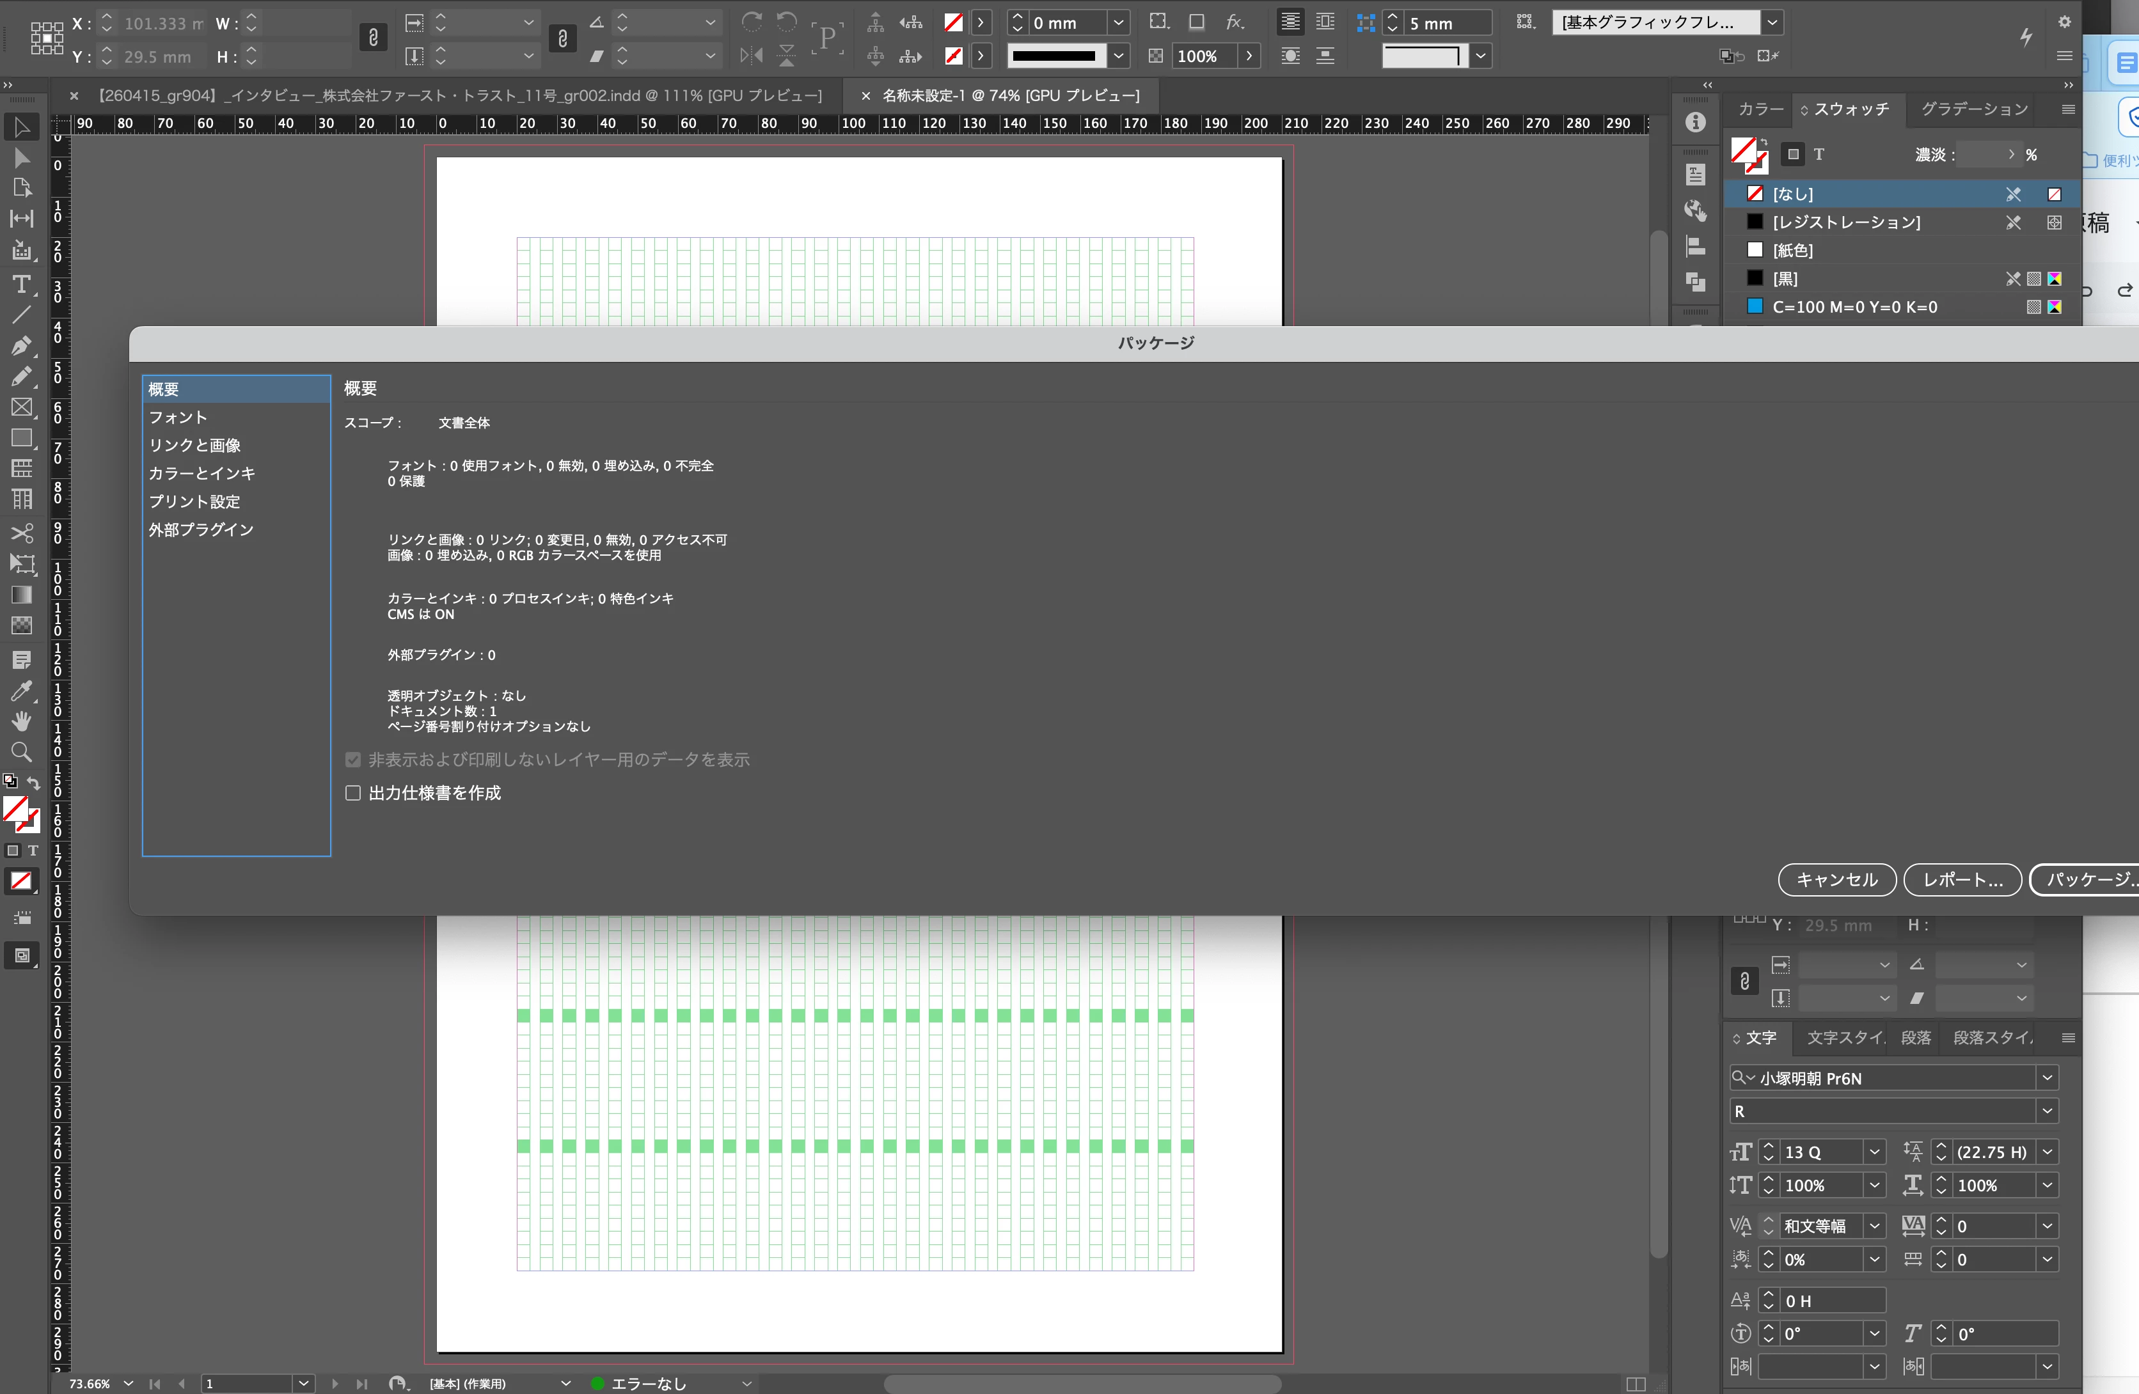Select the Zoom tool magnifier

coord(22,752)
